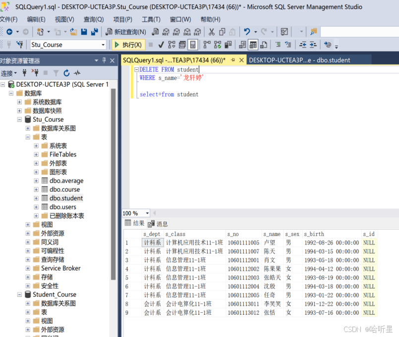399x337 pixels.
Task: Open the 查询(Q) menu
Action: pos(94,19)
